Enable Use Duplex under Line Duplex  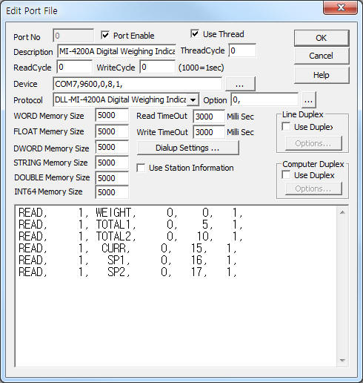point(286,127)
